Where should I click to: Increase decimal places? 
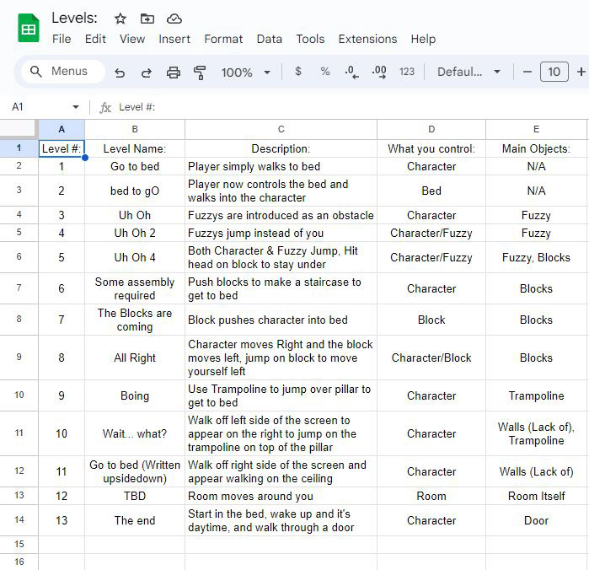click(378, 72)
